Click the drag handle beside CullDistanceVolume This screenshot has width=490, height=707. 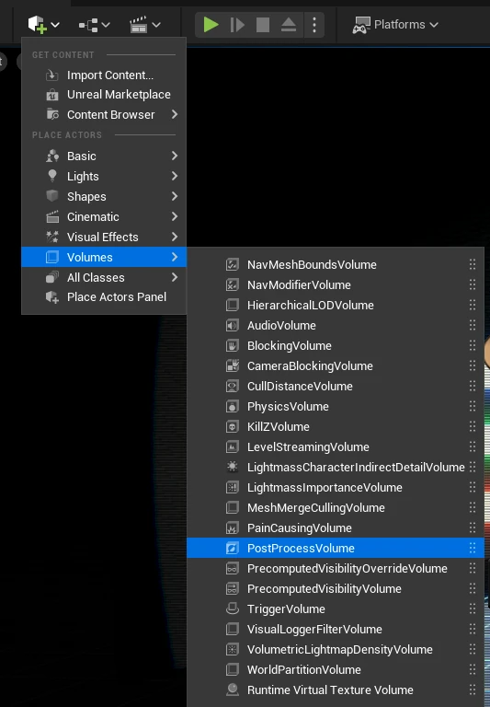coord(473,386)
